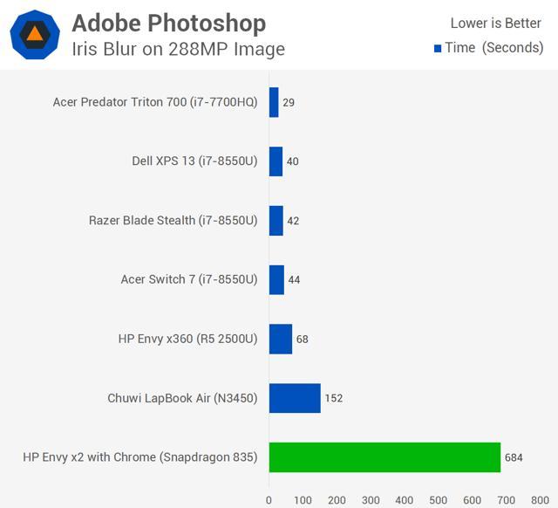Click the blue Time legend square
The height and width of the screenshot is (508, 558).
pyautogui.click(x=438, y=49)
